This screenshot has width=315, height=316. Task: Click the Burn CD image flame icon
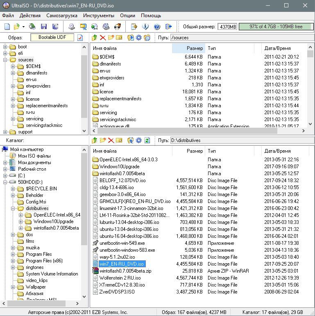tap(118, 27)
